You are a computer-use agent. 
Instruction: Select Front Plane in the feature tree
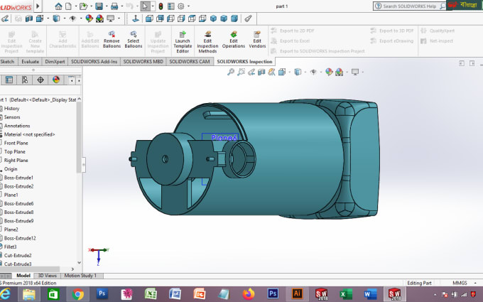(x=16, y=143)
